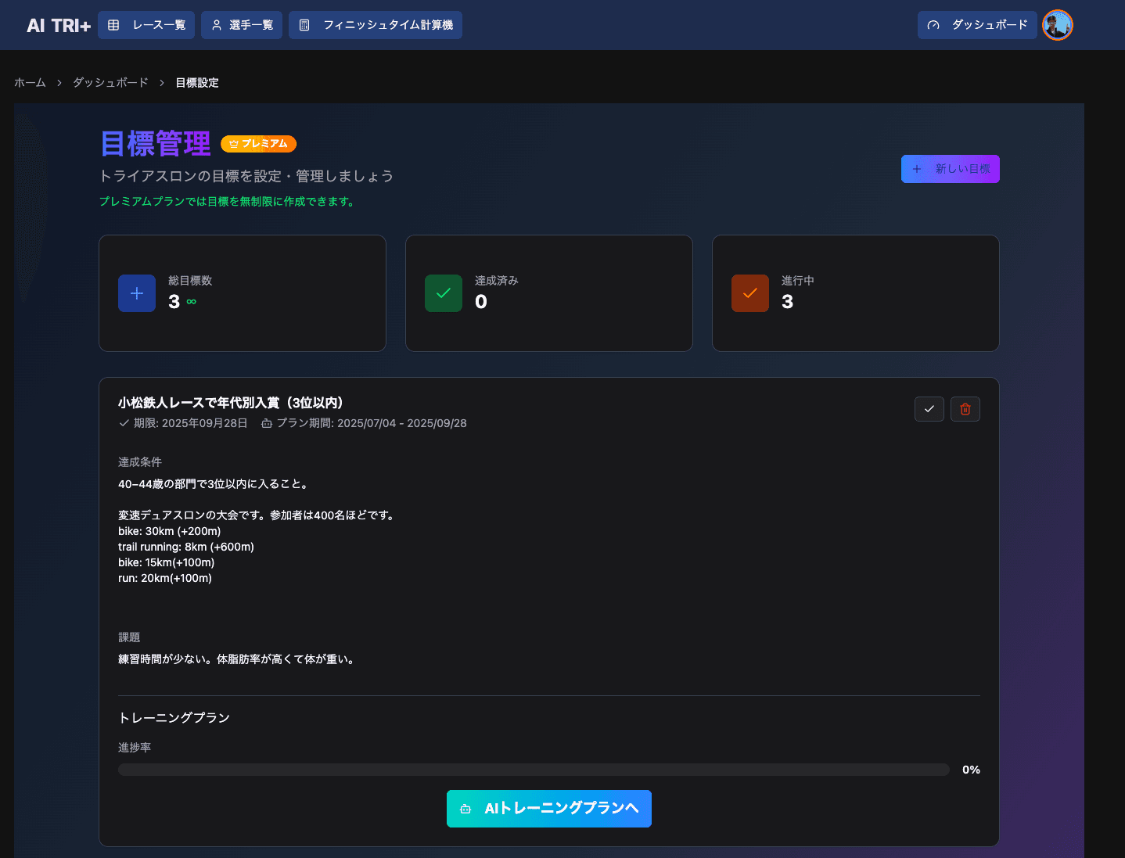Click the 課題 label
The width and height of the screenshot is (1125, 858).
[x=129, y=637]
